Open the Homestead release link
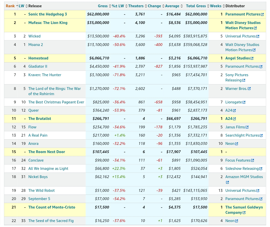270x227 pixels. coord(38,58)
